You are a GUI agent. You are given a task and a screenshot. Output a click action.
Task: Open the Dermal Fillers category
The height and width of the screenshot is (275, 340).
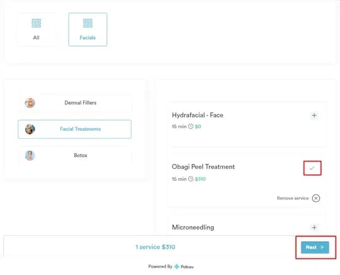74,103
